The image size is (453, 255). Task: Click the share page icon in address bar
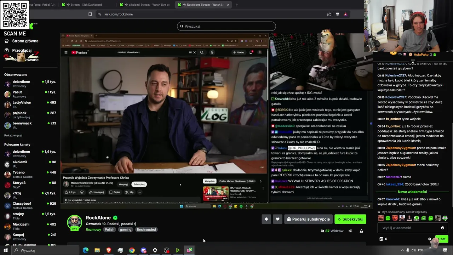click(x=329, y=14)
